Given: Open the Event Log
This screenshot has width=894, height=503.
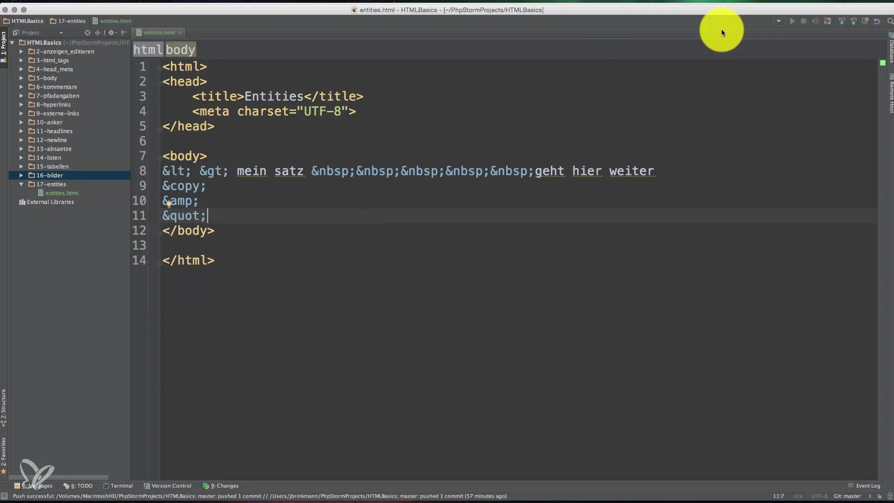Looking at the screenshot, I should click(x=864, y=486).
